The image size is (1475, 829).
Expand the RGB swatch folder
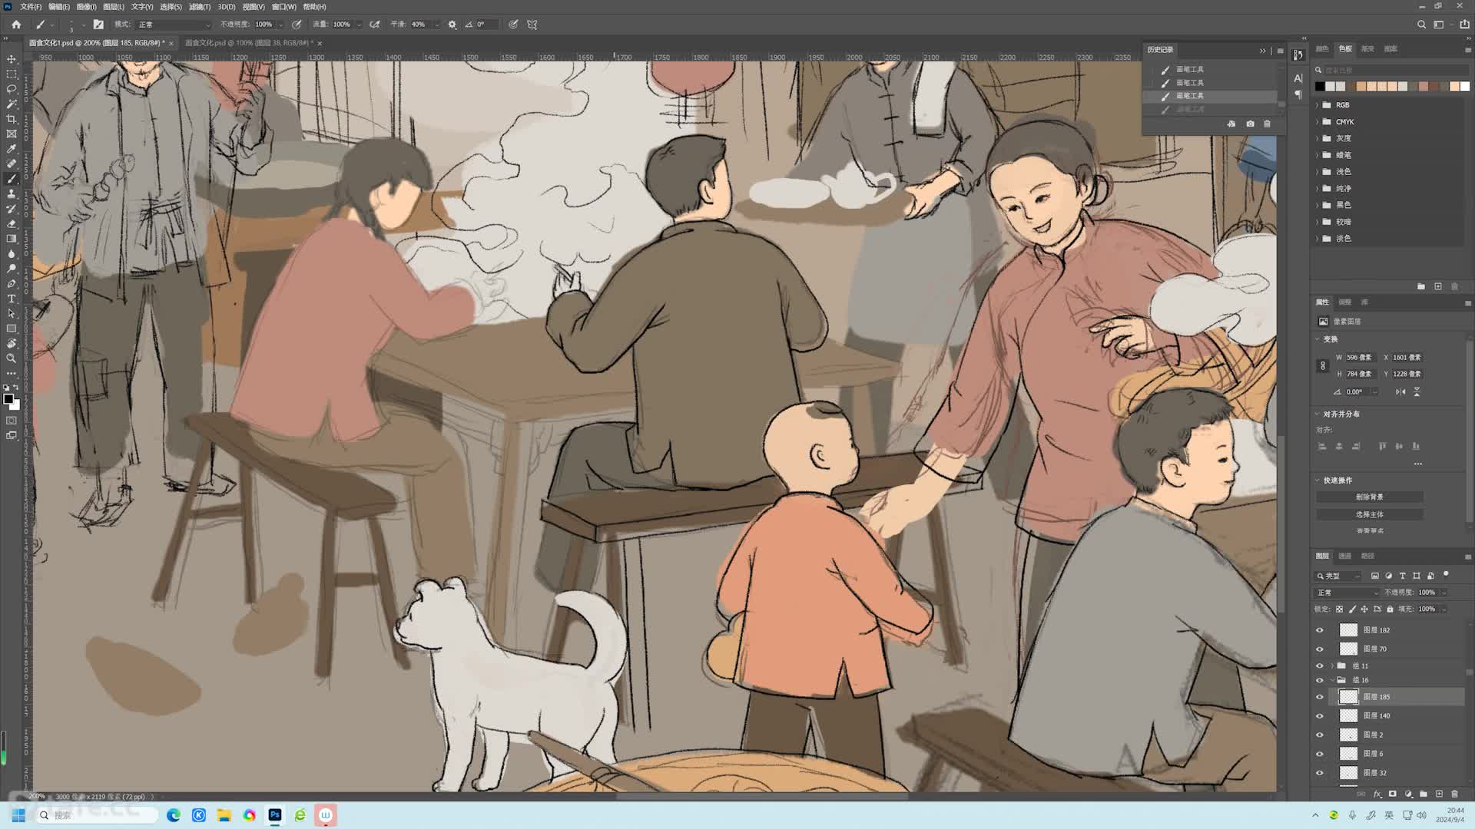[1318, 105]
